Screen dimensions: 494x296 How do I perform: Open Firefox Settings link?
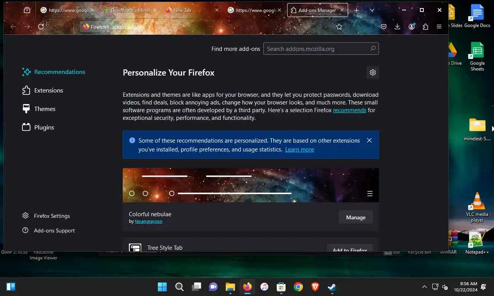[46, 216]
